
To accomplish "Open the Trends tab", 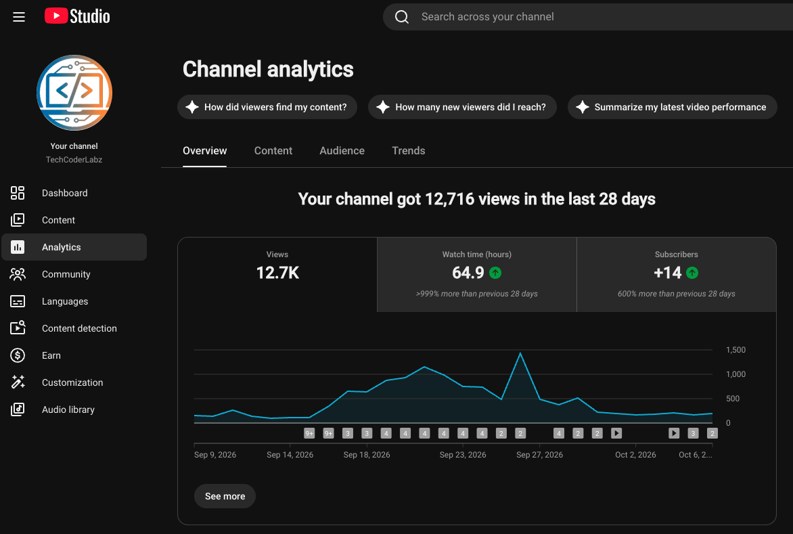I will coord(409,151).
